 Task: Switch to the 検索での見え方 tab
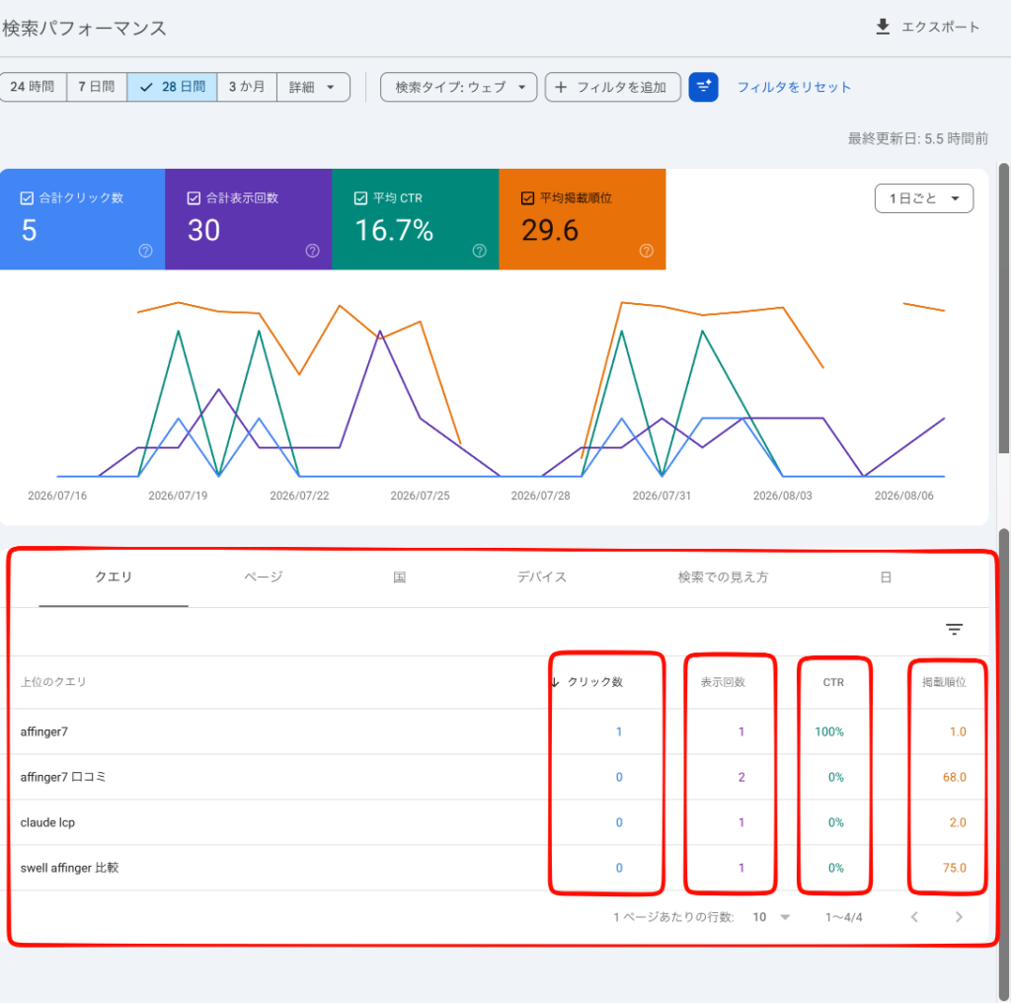723,577
